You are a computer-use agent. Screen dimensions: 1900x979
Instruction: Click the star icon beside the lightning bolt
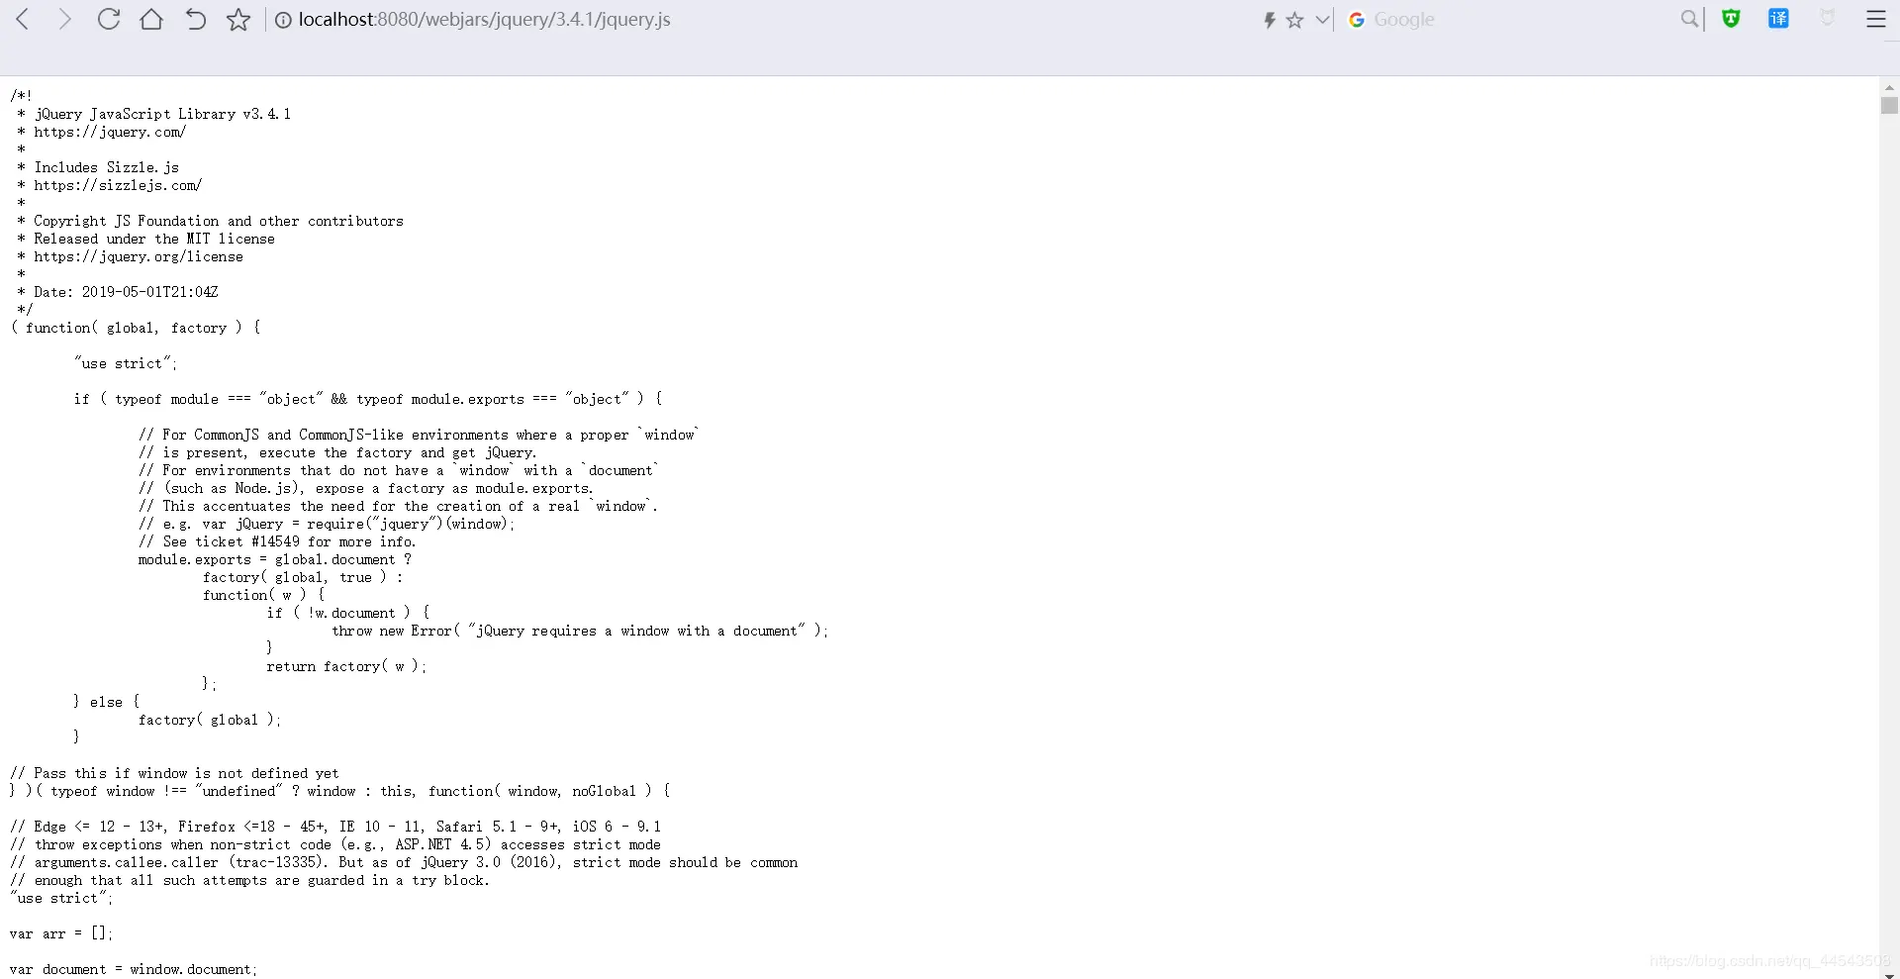1295,20
